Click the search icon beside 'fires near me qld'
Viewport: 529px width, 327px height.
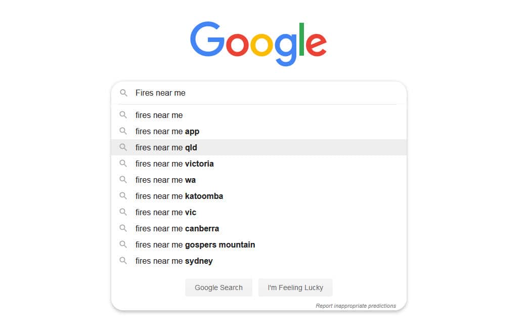123,147
